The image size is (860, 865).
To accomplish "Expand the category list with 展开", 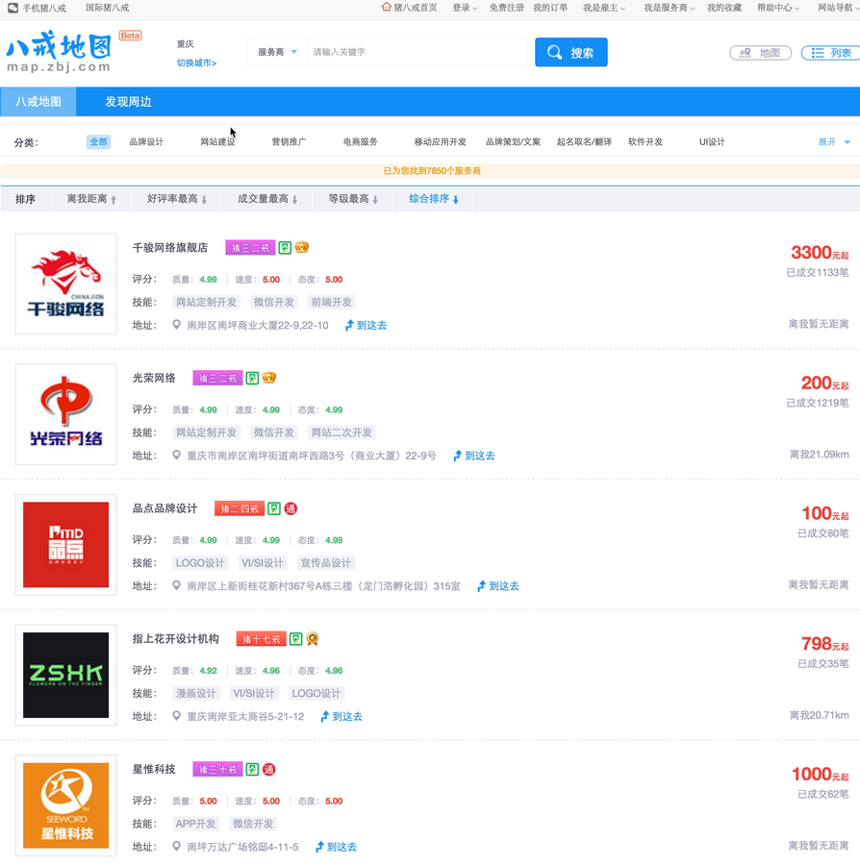I will pyautogui.click(x=833, y=142).
